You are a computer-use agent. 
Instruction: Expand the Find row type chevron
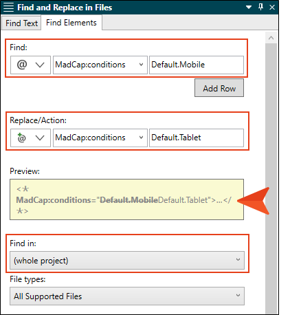40,65
